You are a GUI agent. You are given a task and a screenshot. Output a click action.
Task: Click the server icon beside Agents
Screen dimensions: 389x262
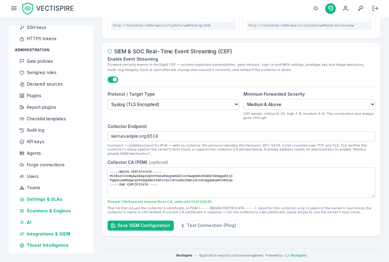click(x=22, y=153)
